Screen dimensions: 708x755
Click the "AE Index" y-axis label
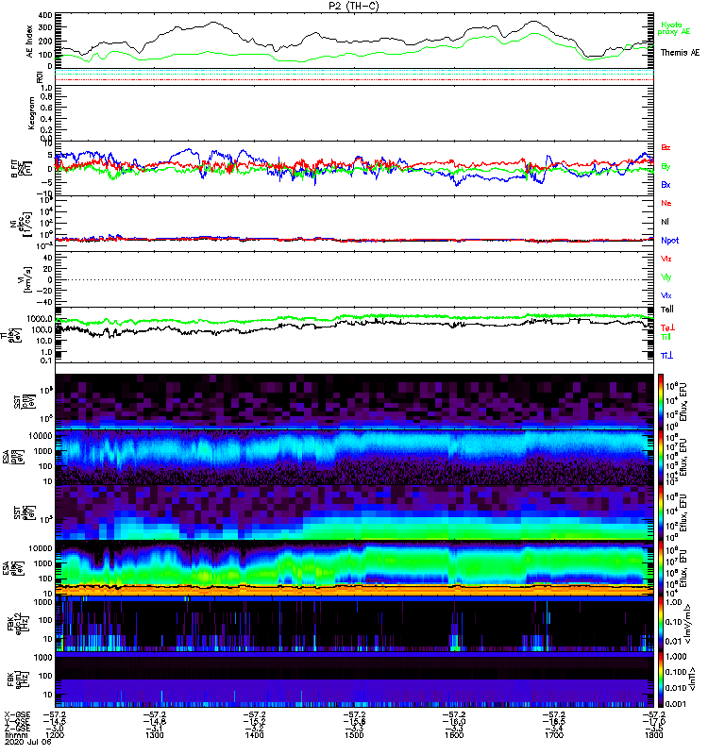point(30,42)
